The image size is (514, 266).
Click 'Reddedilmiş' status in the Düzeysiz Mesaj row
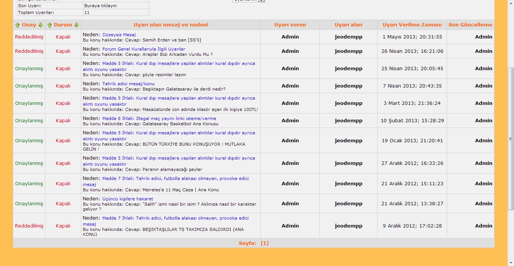point(29,37)
